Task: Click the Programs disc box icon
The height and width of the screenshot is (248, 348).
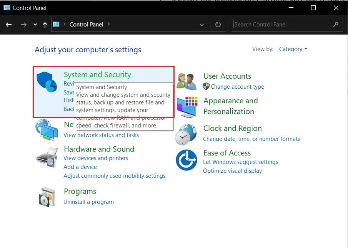Action: pos(47,197)
